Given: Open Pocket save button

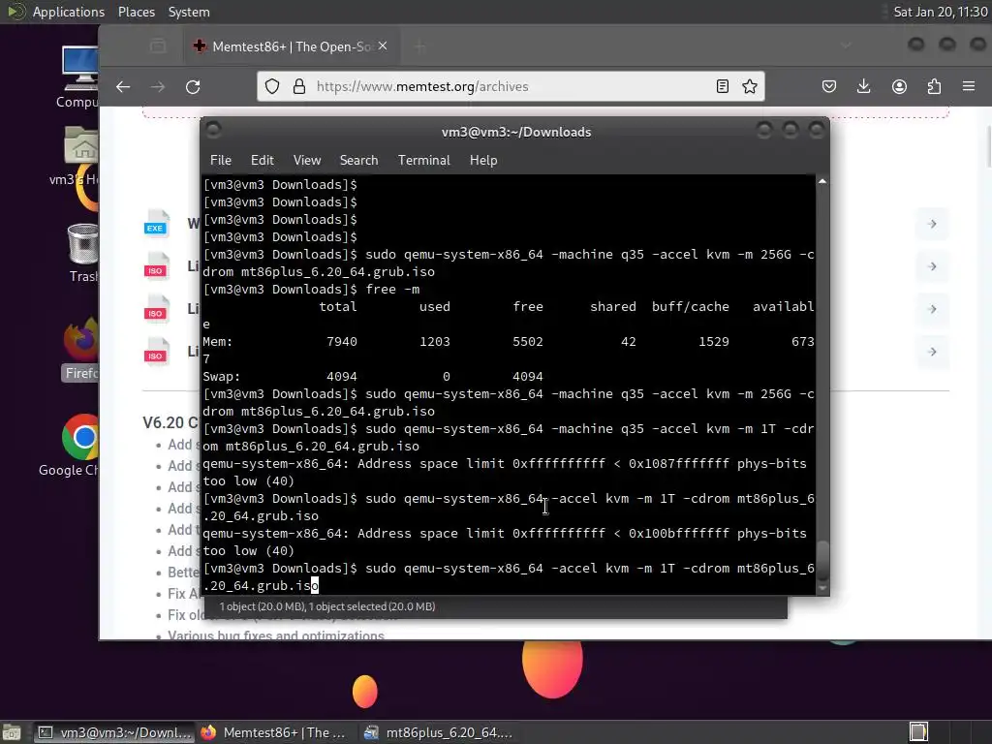Looking at the screenshot, I should coord(829,86).
